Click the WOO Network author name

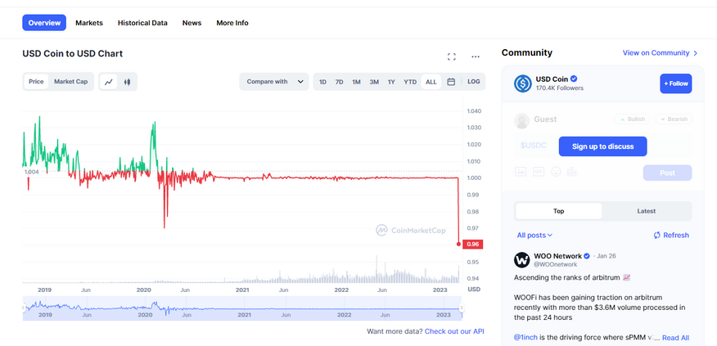click(558, 256)
